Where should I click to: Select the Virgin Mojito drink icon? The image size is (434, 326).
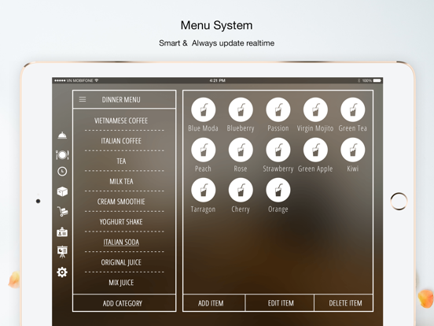(x=315, y=109)
